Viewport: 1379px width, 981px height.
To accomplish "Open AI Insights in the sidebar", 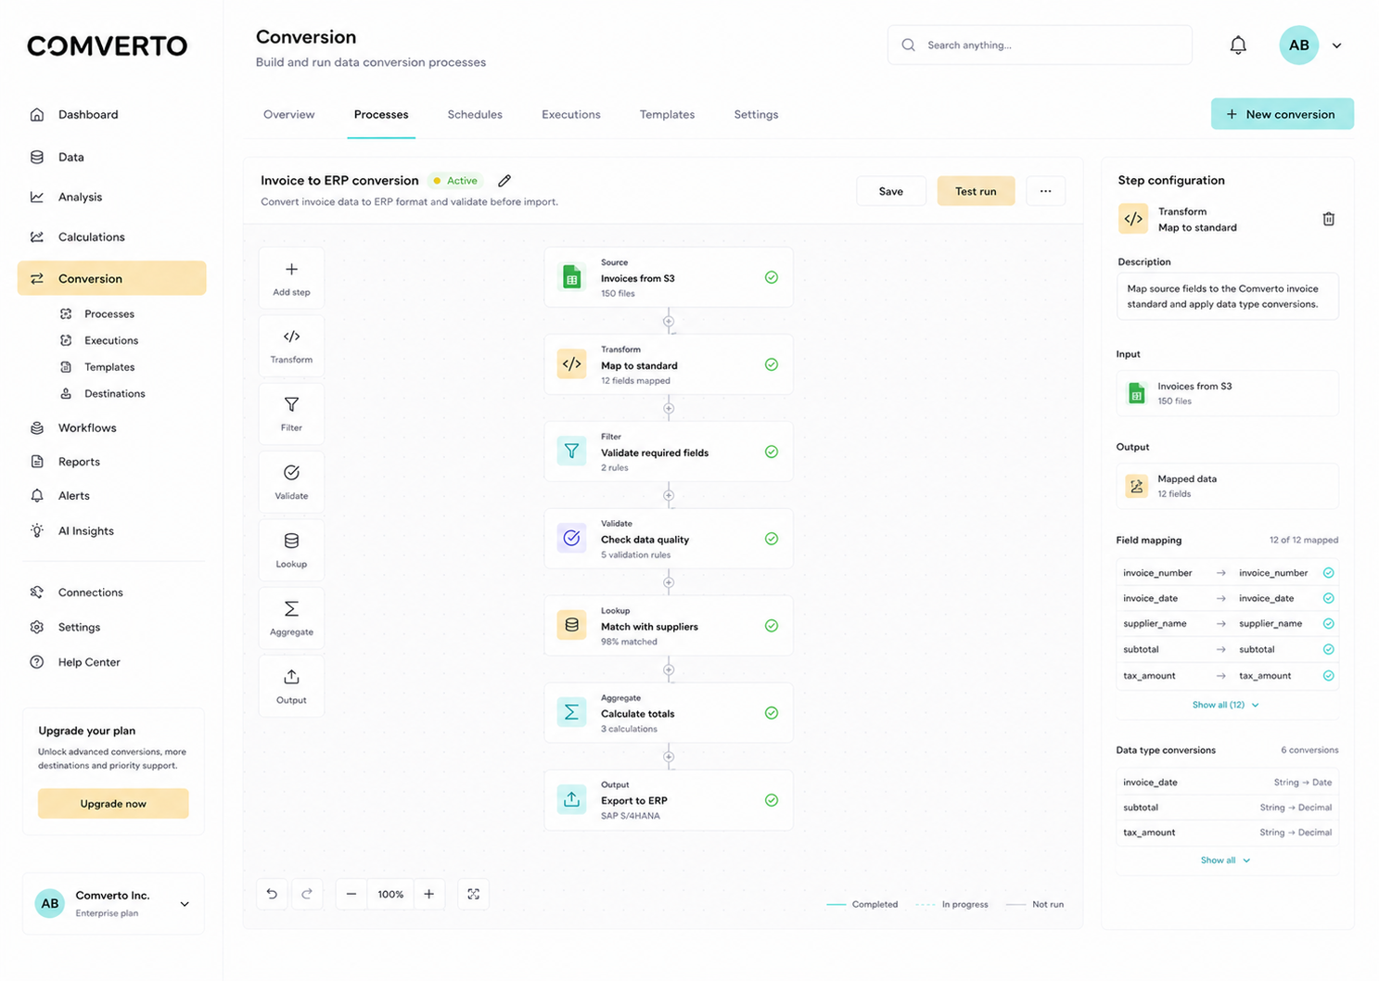I will point(86,530).
